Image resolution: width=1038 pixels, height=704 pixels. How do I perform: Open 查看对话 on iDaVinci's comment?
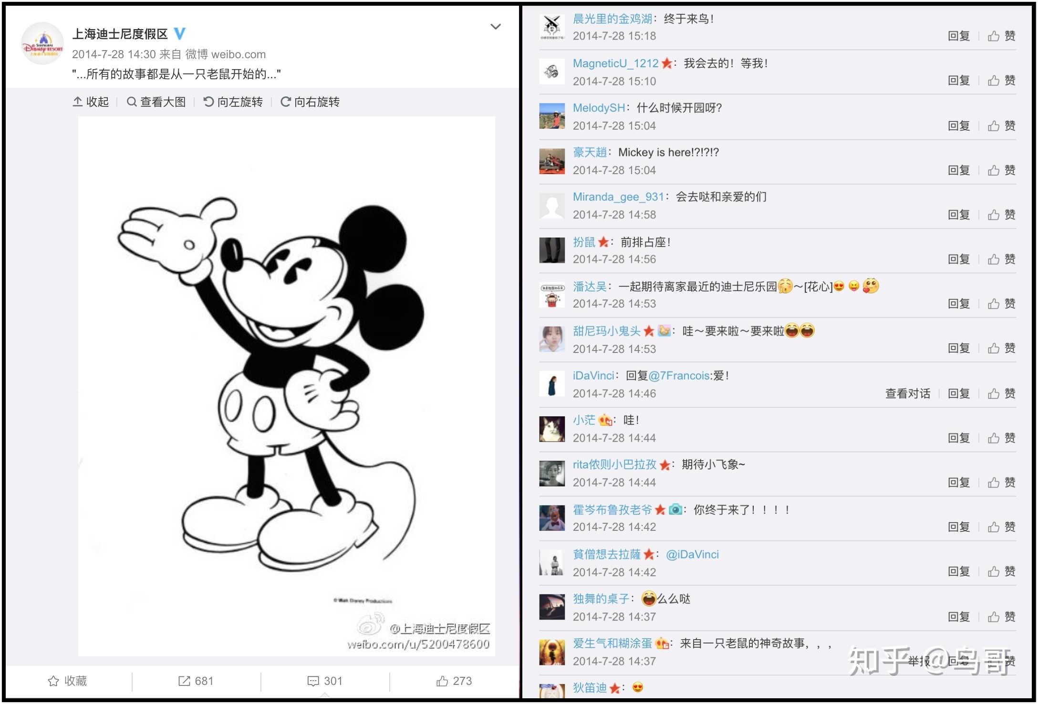[907, 393]
